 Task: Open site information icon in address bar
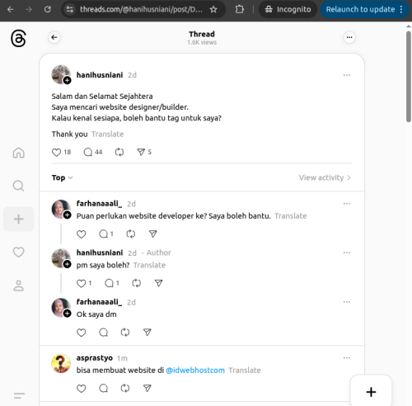click(70, 10)
